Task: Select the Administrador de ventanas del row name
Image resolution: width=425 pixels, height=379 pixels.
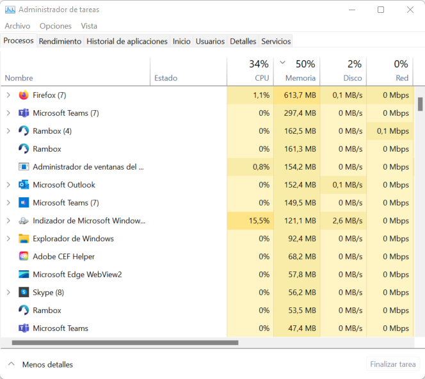Action: [x=88, y=166]
